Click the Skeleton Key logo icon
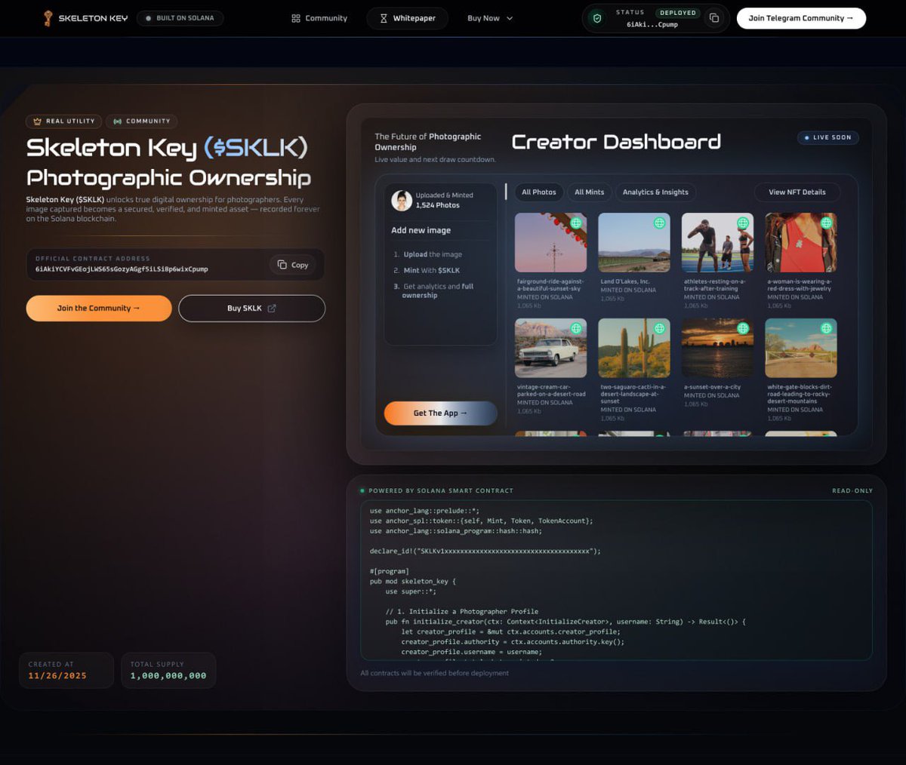The height and width of the screenshot is (765, 906). pos(48,18)
